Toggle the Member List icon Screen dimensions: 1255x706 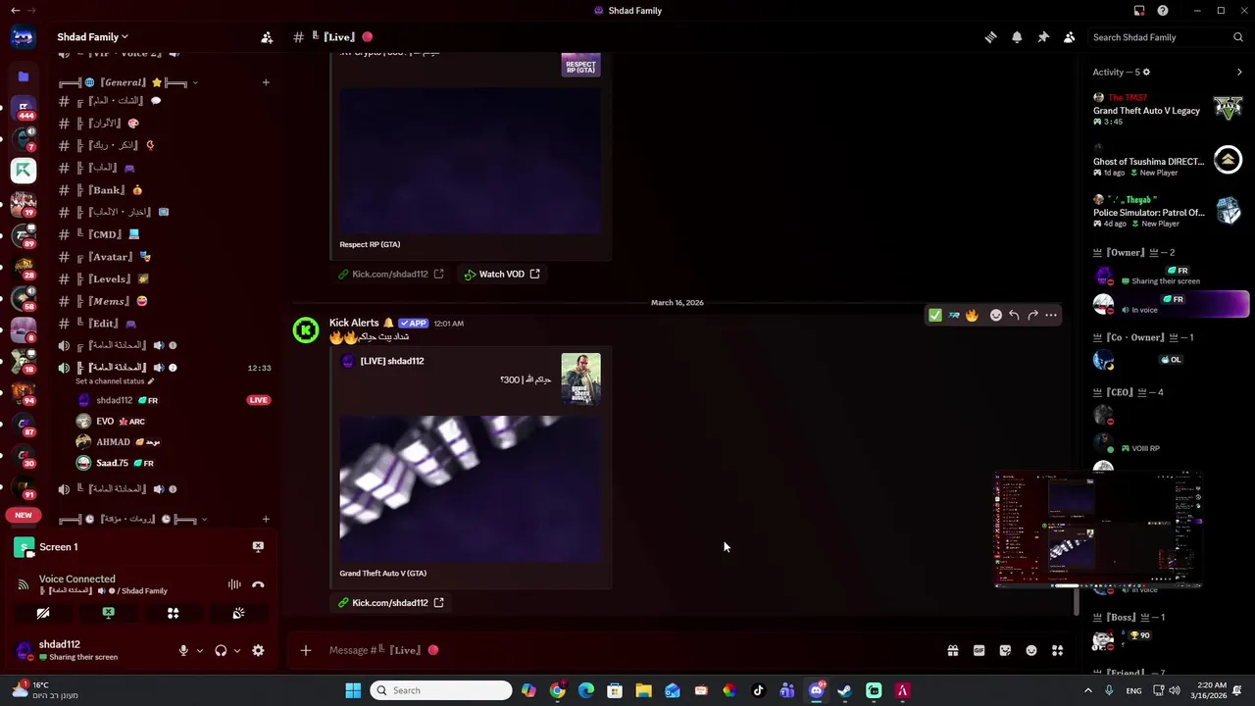(1070, 37)
